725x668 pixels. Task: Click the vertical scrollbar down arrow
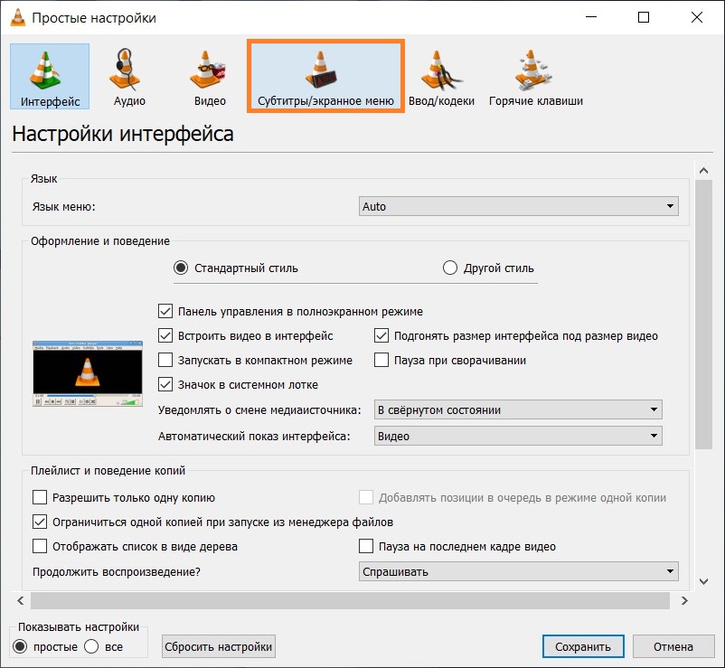(x=705, y=581)
